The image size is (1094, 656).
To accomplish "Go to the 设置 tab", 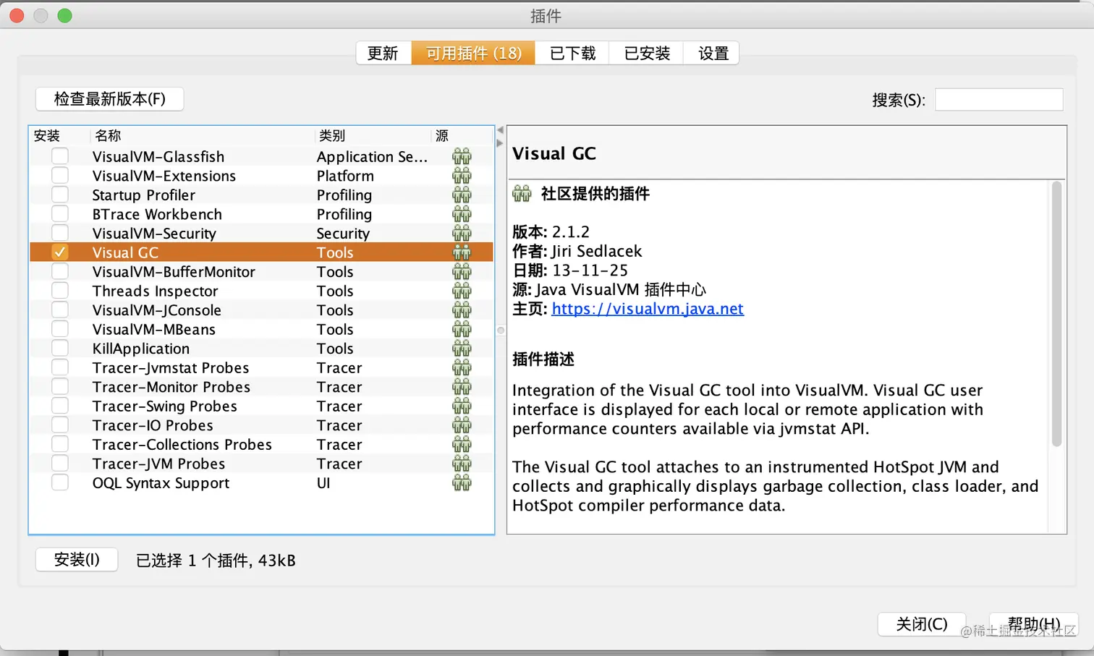I will click(x=712, y=53).
